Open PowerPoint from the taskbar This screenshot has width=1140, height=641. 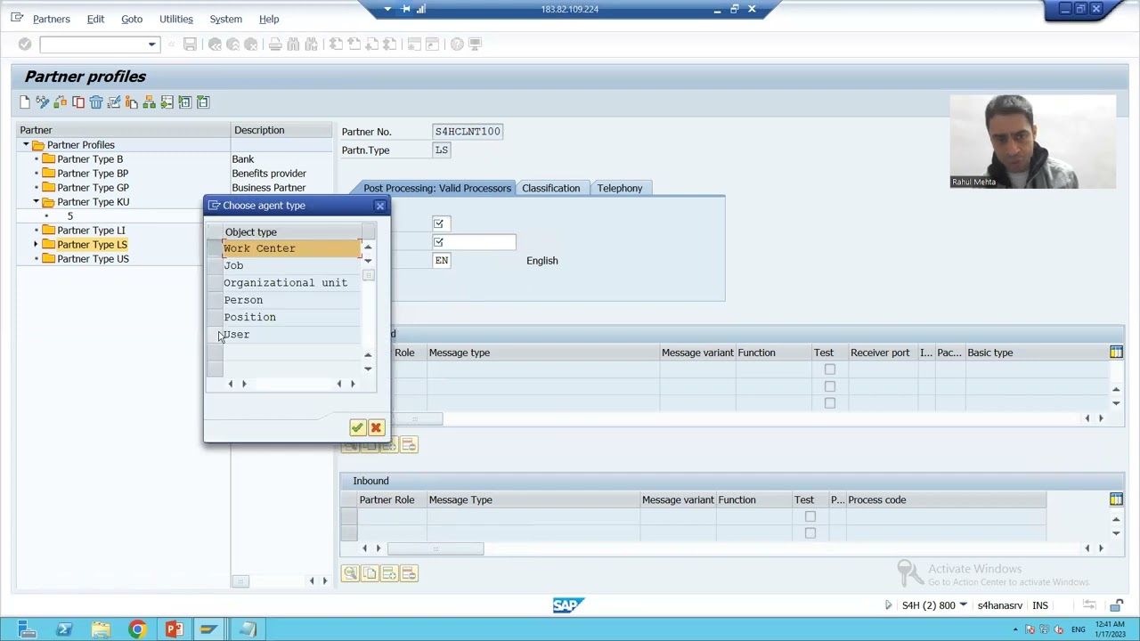tap(174, 629)
